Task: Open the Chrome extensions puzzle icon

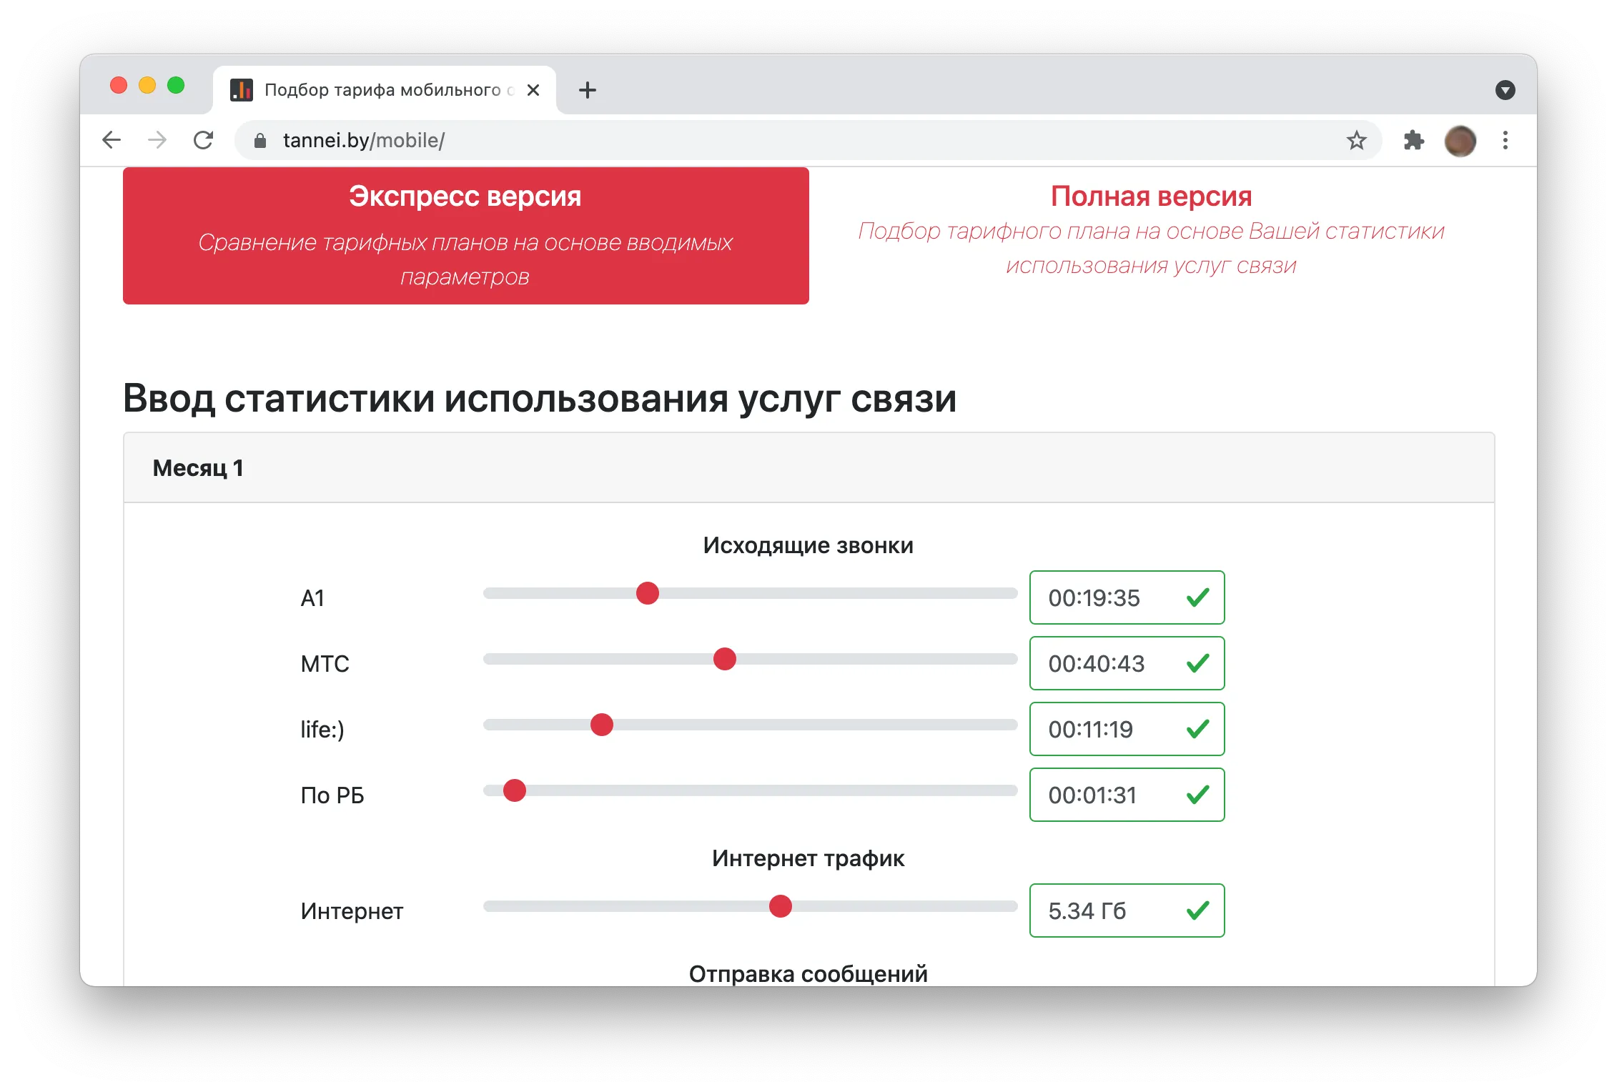Action: point(1413,140)
